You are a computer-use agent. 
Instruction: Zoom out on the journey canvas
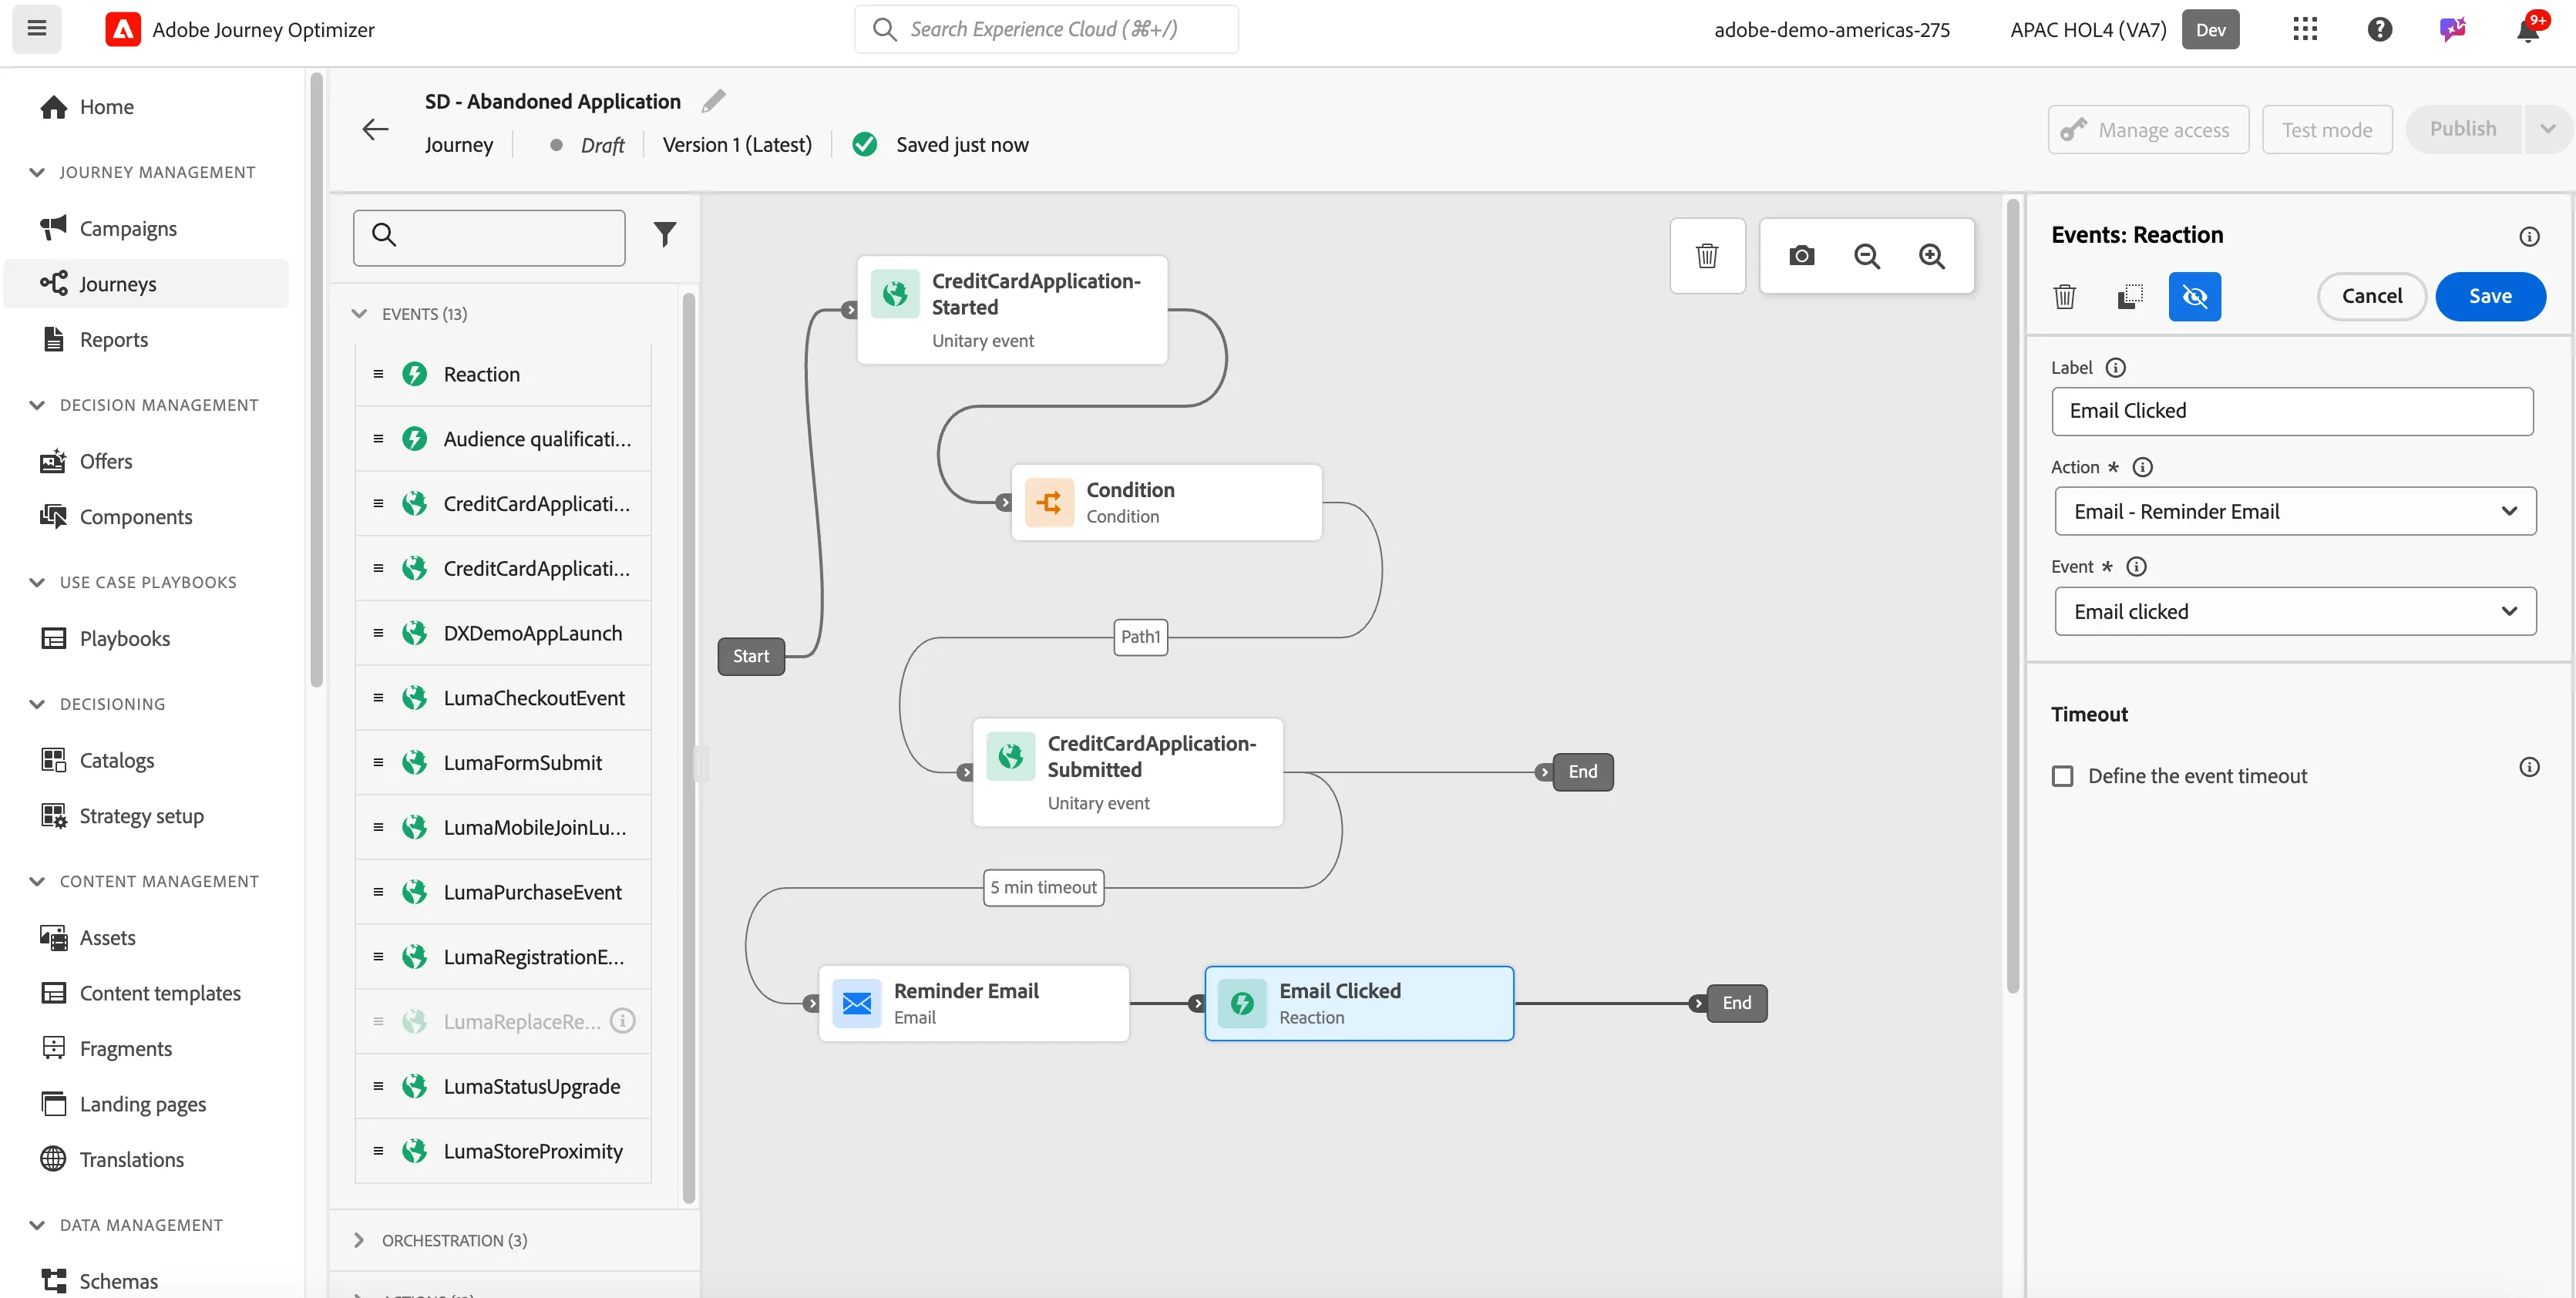pos(1866,256)
